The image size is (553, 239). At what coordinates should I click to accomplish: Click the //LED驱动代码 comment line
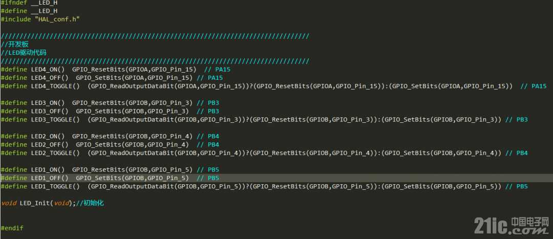24,53
